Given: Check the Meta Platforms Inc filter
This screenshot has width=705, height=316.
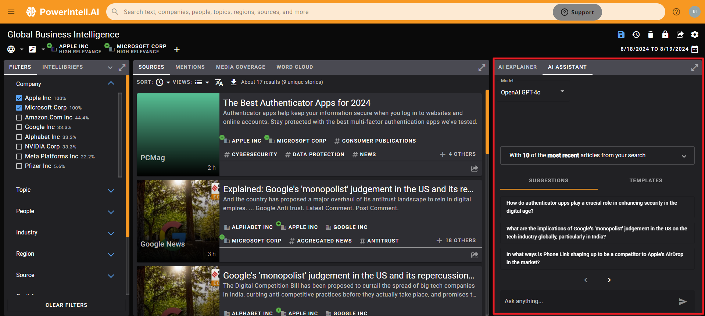Looking at the screenshot, I should tap(19, 157).
